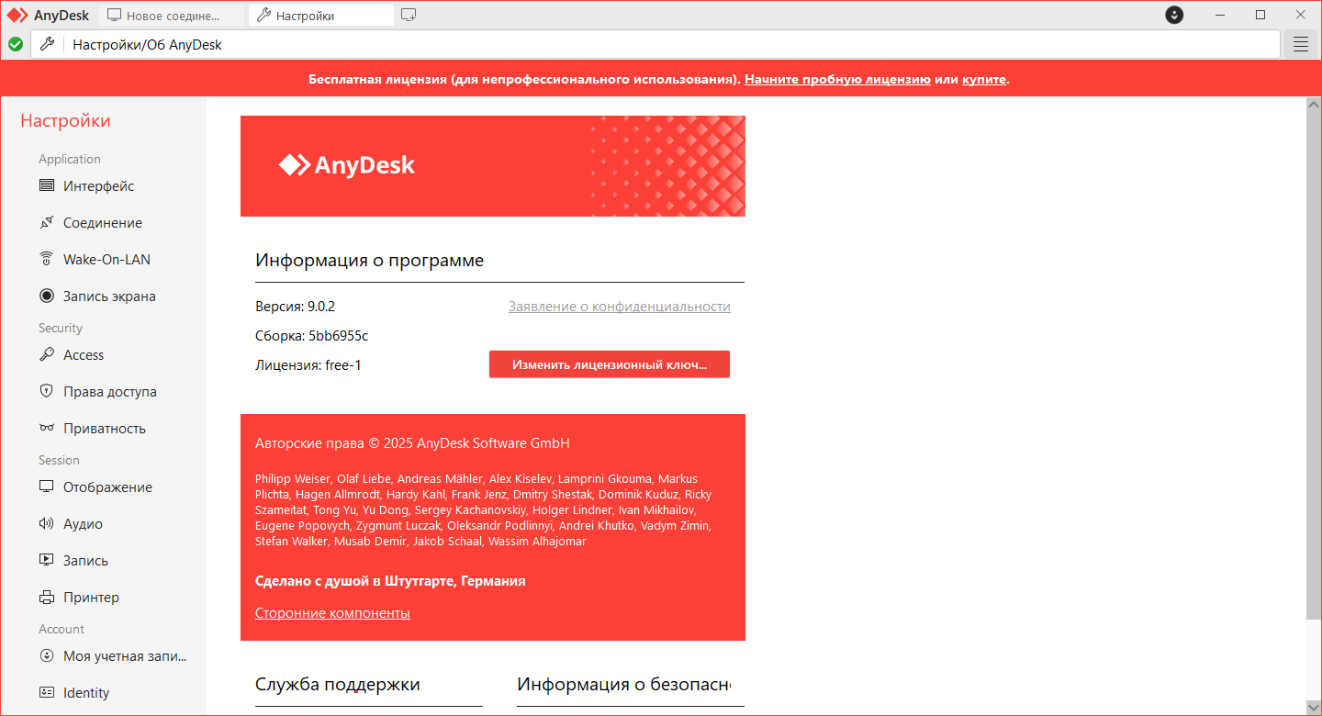Click the Информация о программе heading
The width and height of the screenshot is (1322, 716).
(369, 261)
